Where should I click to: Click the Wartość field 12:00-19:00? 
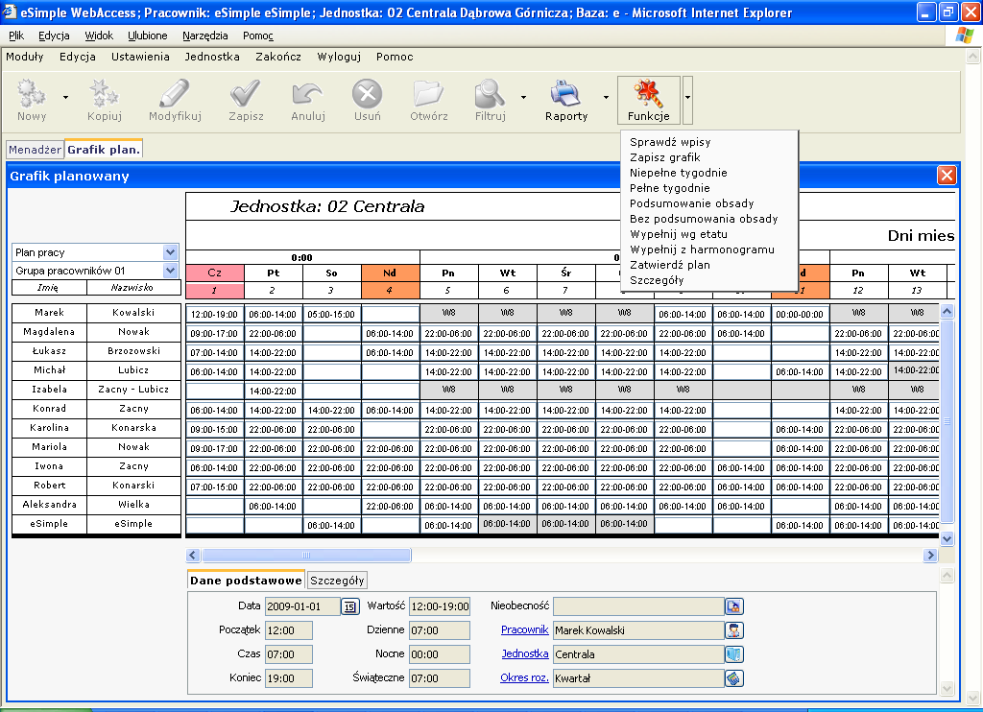(x=440, y=606)
